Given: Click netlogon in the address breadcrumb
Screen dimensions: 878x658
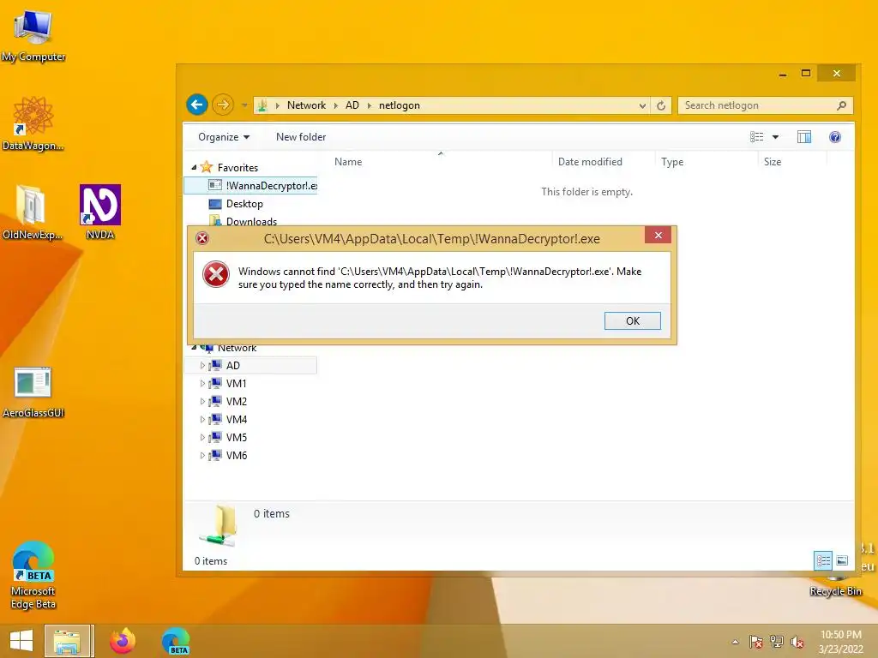Looking at the screenshot, I should [x=400, y=105].
